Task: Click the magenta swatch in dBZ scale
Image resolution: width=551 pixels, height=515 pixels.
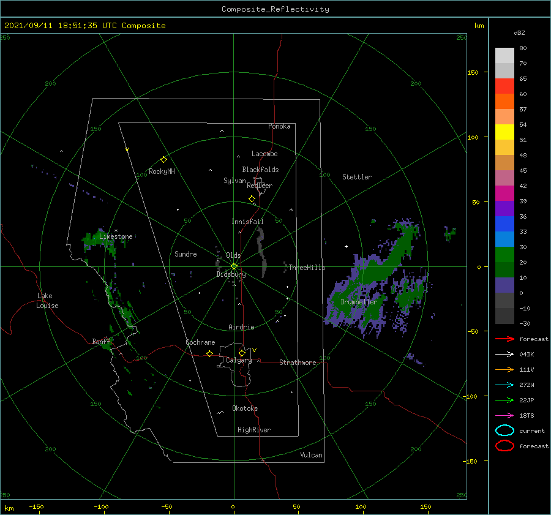Action: 504,193
